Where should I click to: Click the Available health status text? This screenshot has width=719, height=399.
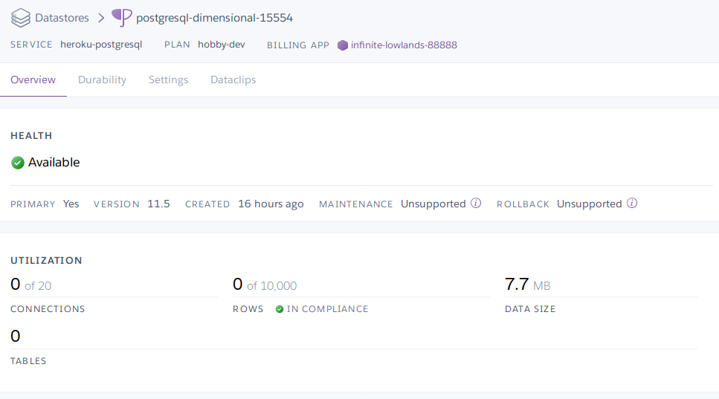pos(54,162)
